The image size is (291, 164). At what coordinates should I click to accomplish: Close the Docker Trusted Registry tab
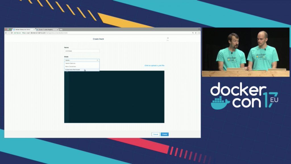tap(57, 30)
